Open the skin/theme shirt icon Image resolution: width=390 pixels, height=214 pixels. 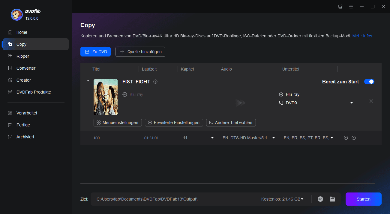340,7
